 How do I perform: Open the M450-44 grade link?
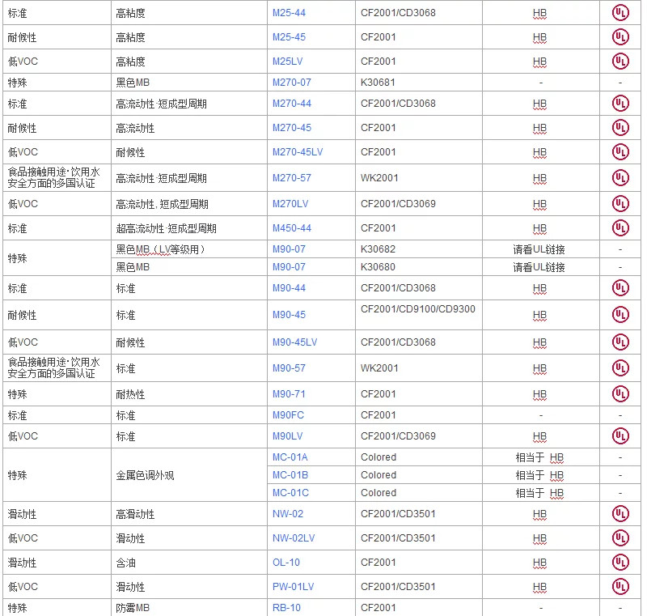[x=291, y=228]
